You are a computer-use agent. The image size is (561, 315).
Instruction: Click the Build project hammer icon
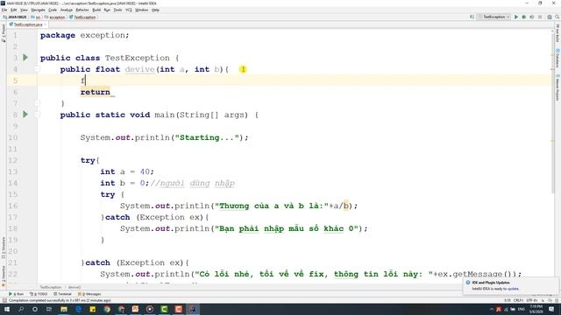[x=472, y=17]
